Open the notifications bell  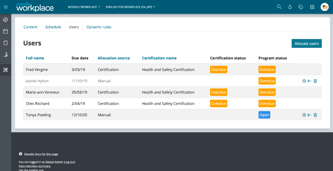pos(290,7)
